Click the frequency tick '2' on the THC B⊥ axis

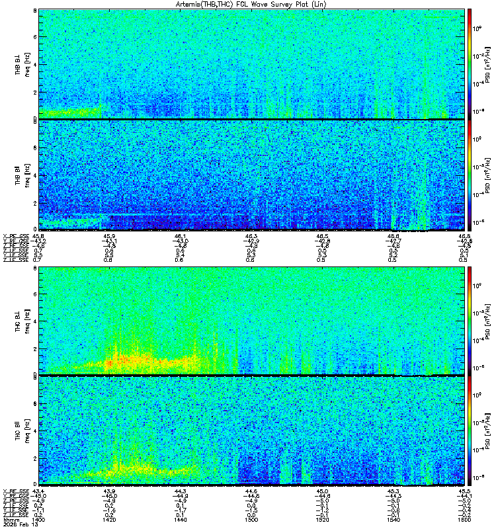coord(35,349)
